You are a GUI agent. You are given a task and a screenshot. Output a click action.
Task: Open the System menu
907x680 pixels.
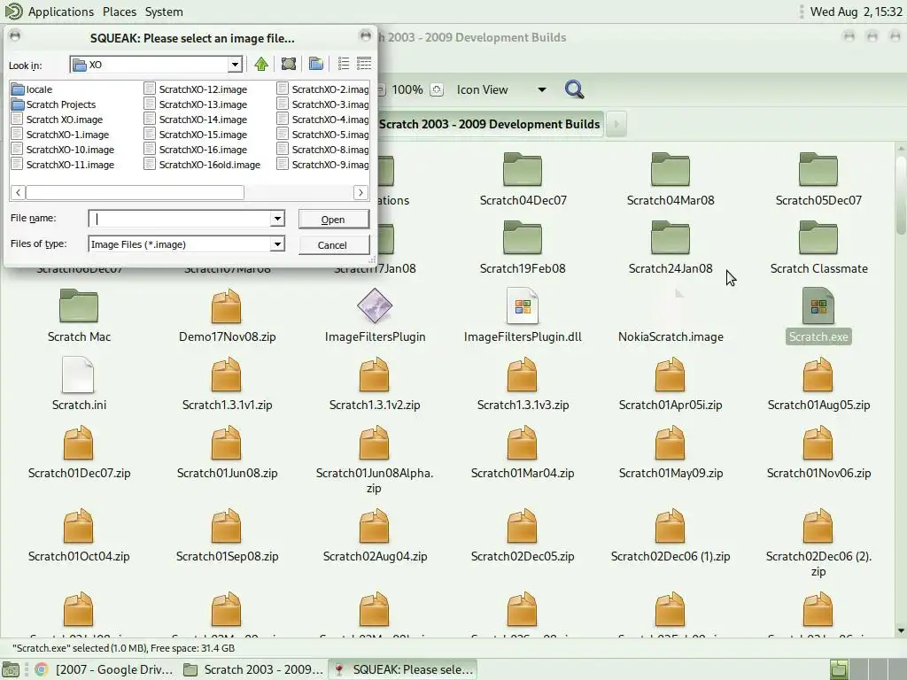164,12
